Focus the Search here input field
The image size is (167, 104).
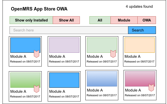point(69,30)
